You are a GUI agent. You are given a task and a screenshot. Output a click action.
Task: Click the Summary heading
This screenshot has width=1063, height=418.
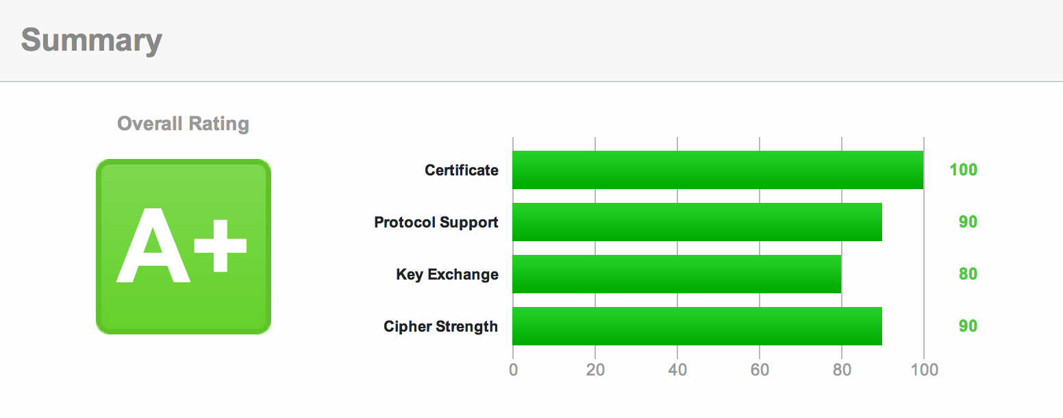tap(91, 40)
